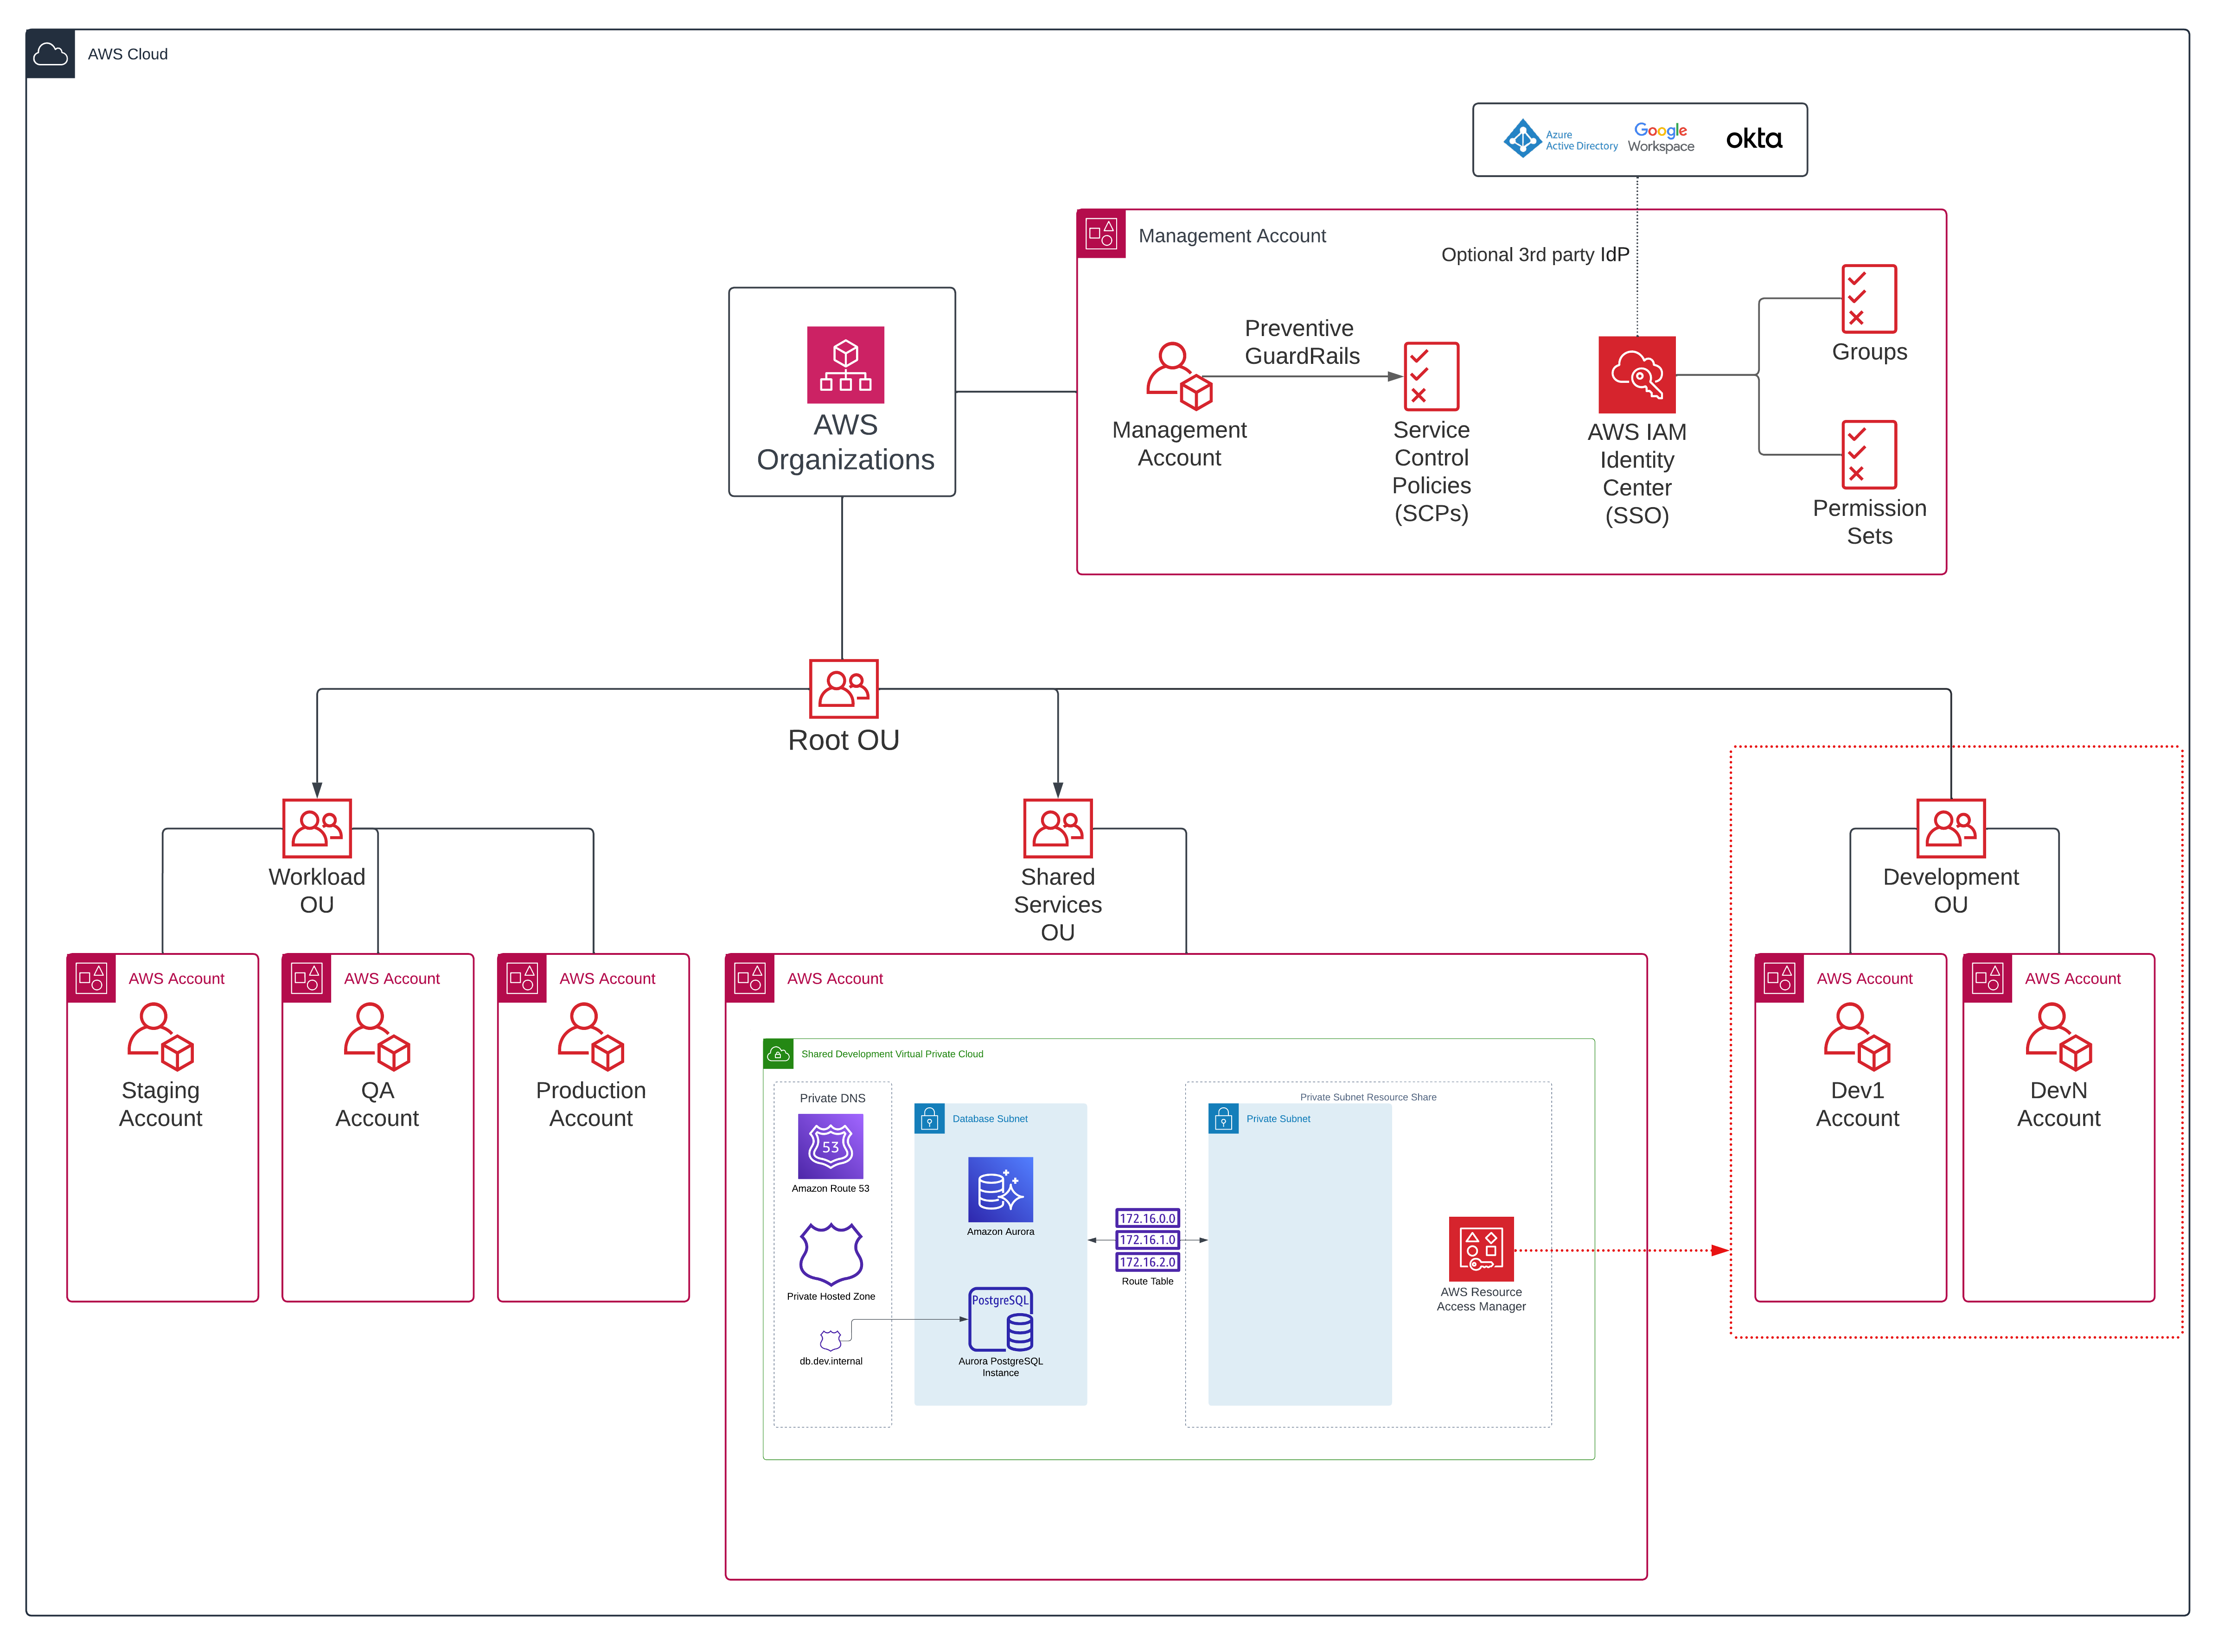Image resolution: width=2218 pixels, height=1652 pixels.
Task: Click the okta logo
Action: [x=1754, y=138]
